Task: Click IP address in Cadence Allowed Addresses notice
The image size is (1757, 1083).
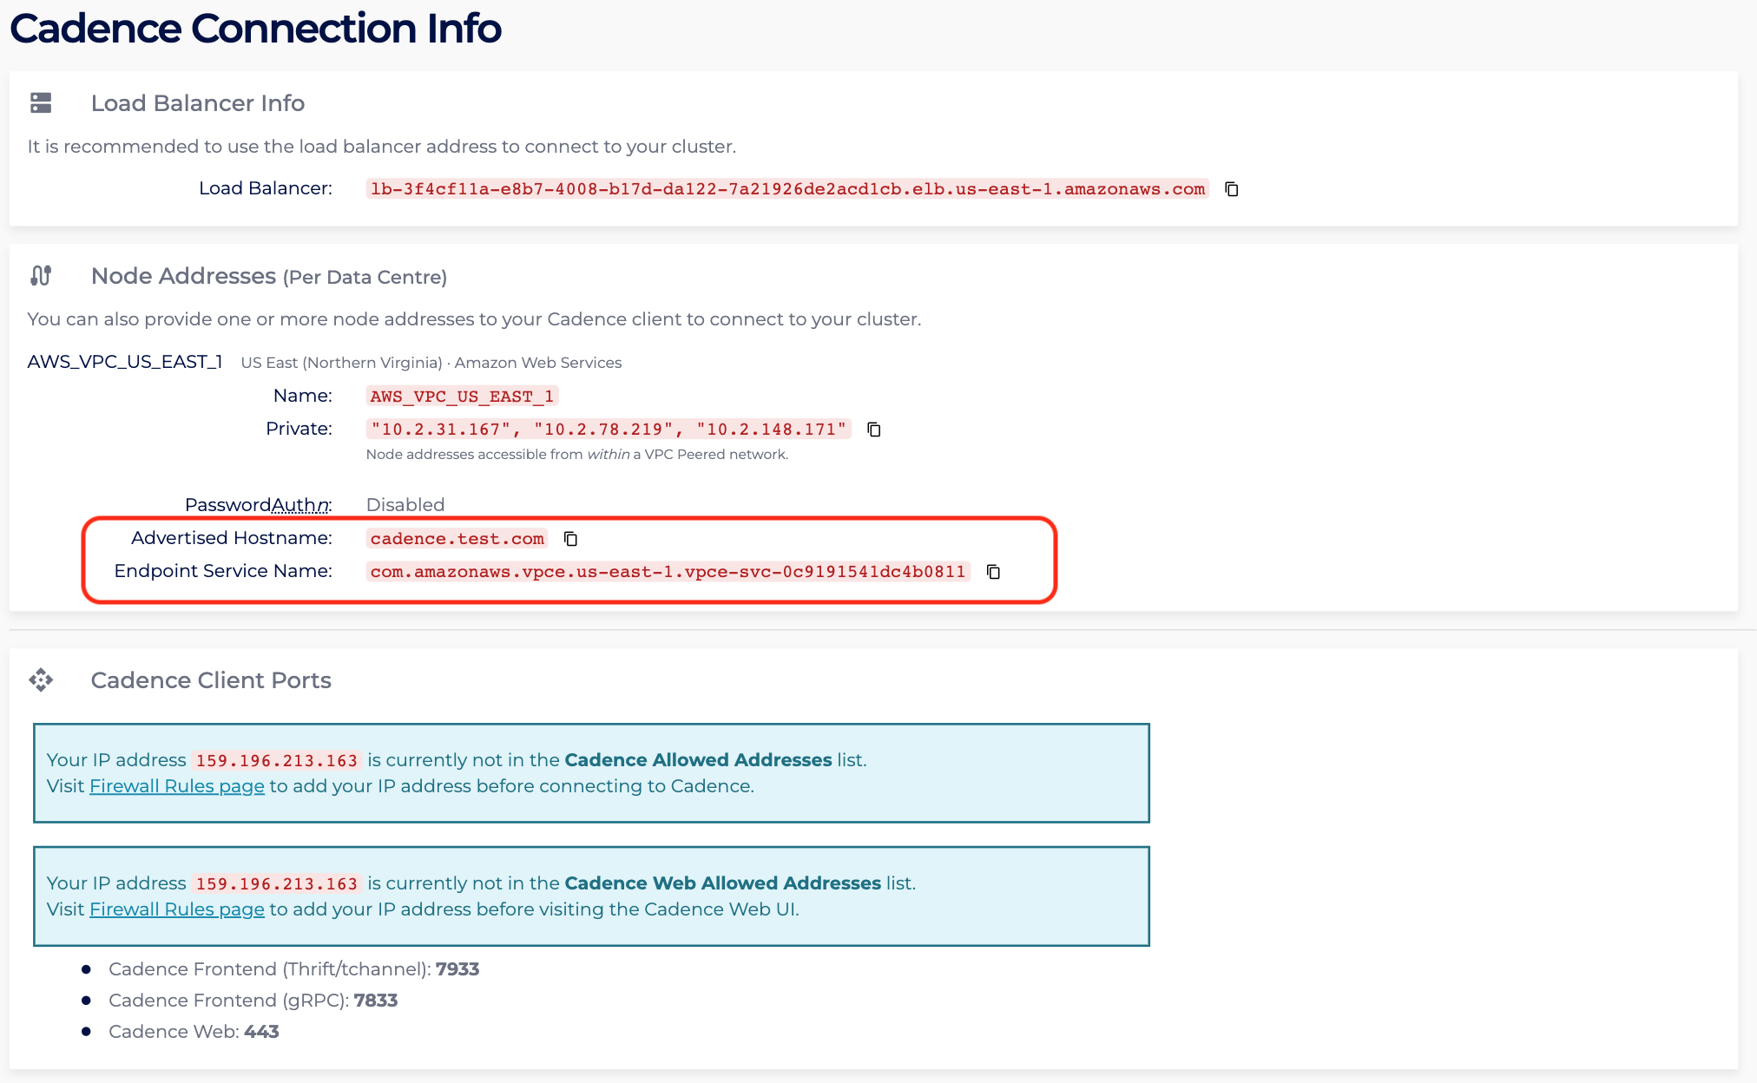Action: (276, 761)
